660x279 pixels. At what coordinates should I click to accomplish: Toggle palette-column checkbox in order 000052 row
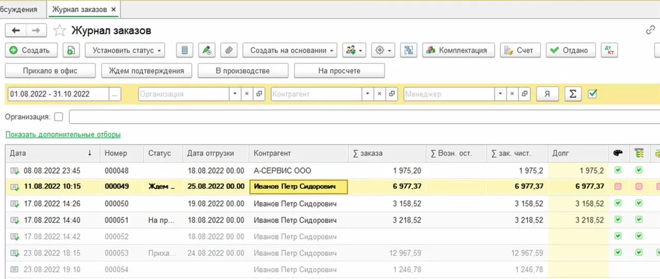click(618, 236)
